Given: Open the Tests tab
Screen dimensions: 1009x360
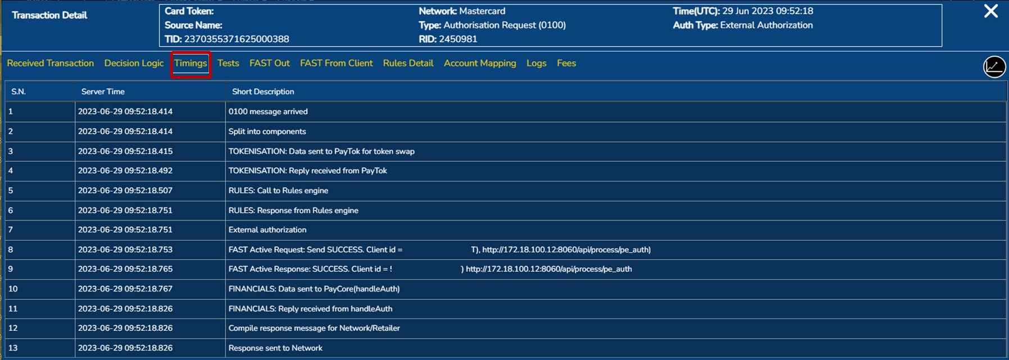Looking at the screenshot, I should click(x=228, y=63).
